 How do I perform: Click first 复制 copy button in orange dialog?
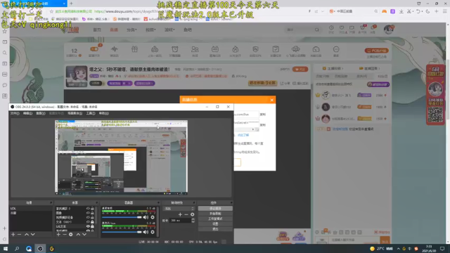263,114
